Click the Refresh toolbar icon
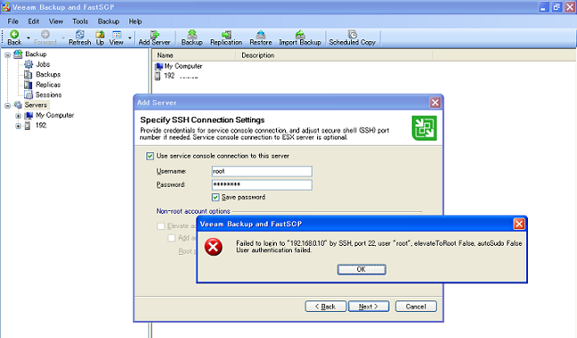 [x=79, y=34]
